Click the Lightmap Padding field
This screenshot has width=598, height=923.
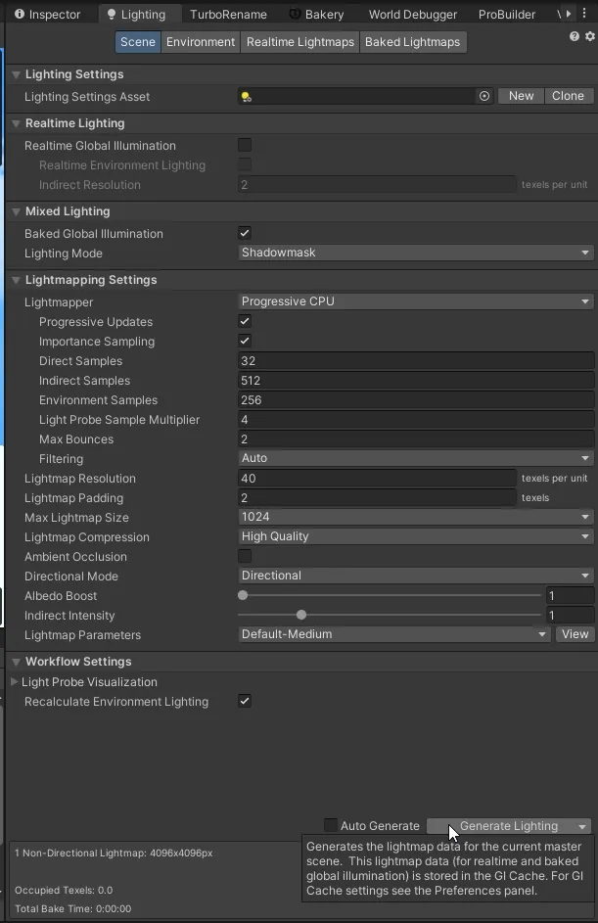pyautogui.click(x=377, y=497)
